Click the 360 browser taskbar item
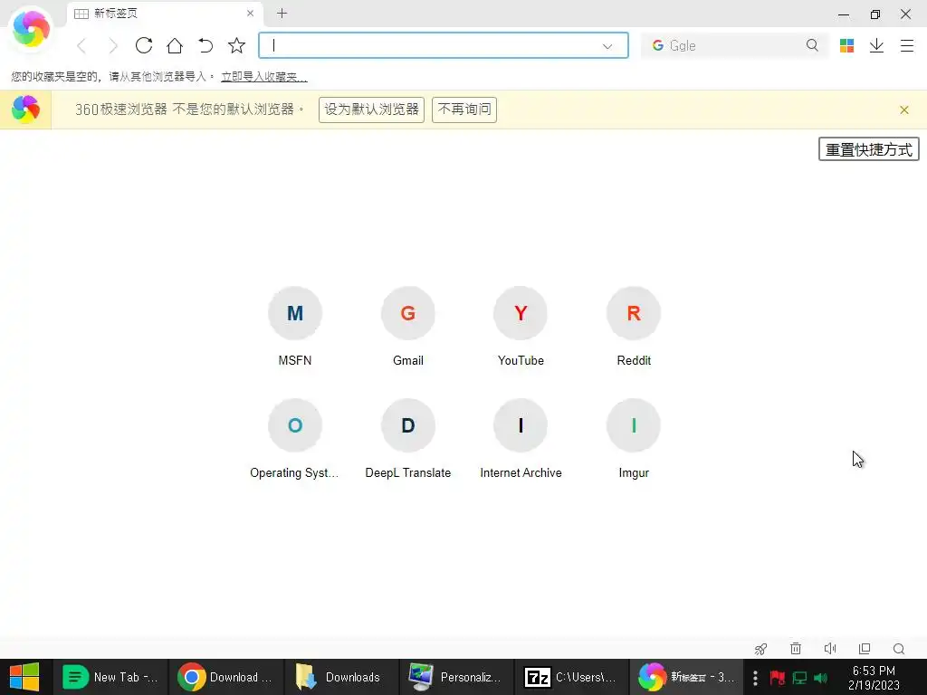The height and width of the screenshot is (695, 927). (687, 677)
